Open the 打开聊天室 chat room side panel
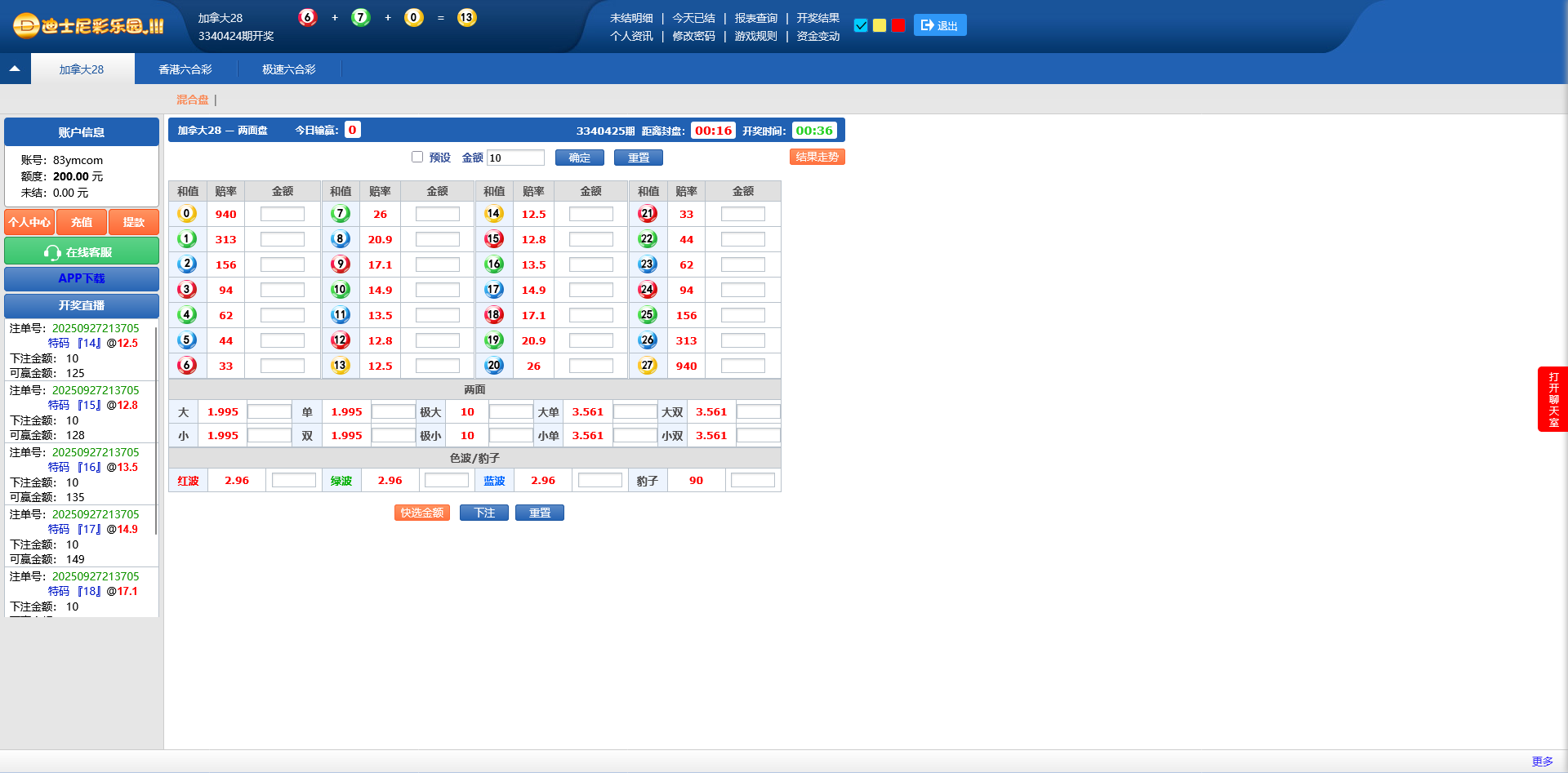1568x773 pixels. pyautogui.click(x=1552, y=399)
